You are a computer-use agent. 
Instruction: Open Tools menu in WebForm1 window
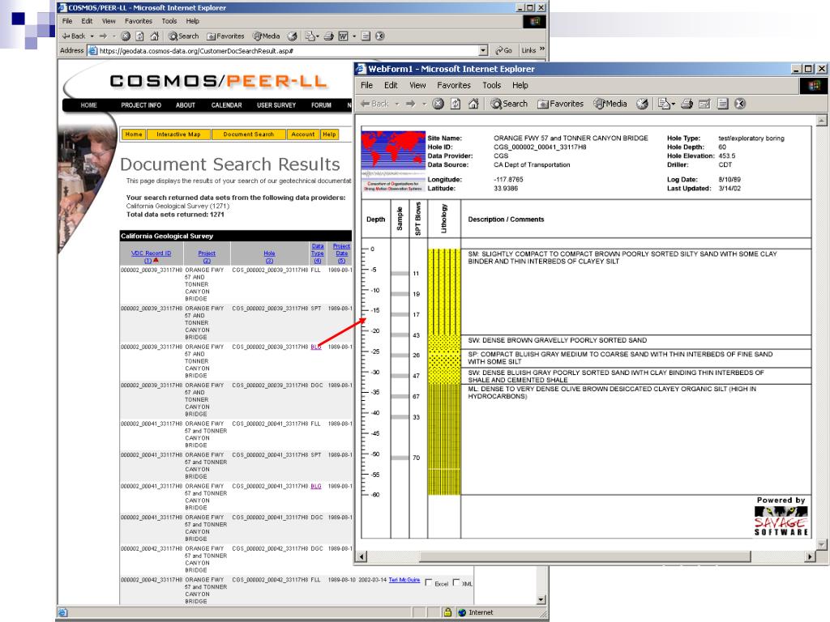(492, 85)
